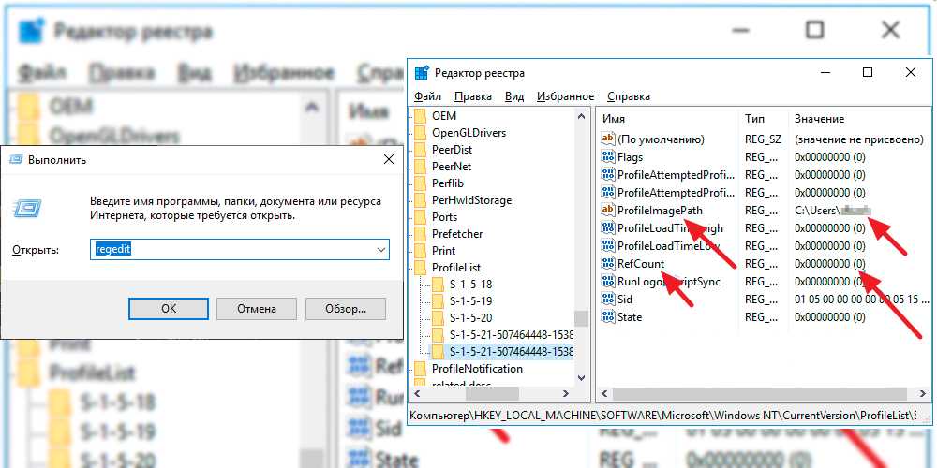Click the Отмена cancel button
937x468 pixels.
point(256,308)
